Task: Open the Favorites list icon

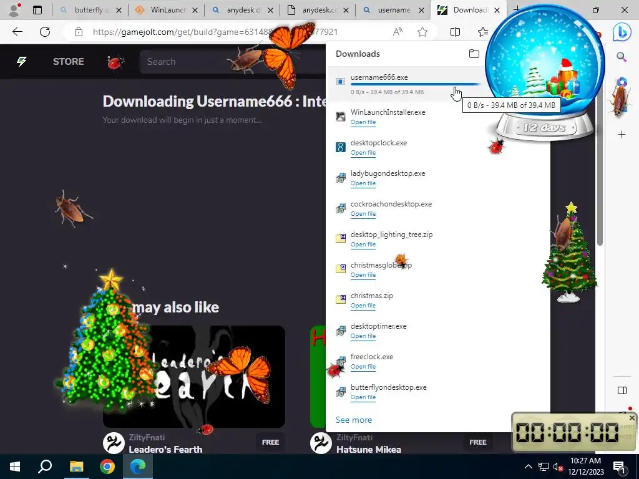Action: pyautogui.click(x=482, y=32)
